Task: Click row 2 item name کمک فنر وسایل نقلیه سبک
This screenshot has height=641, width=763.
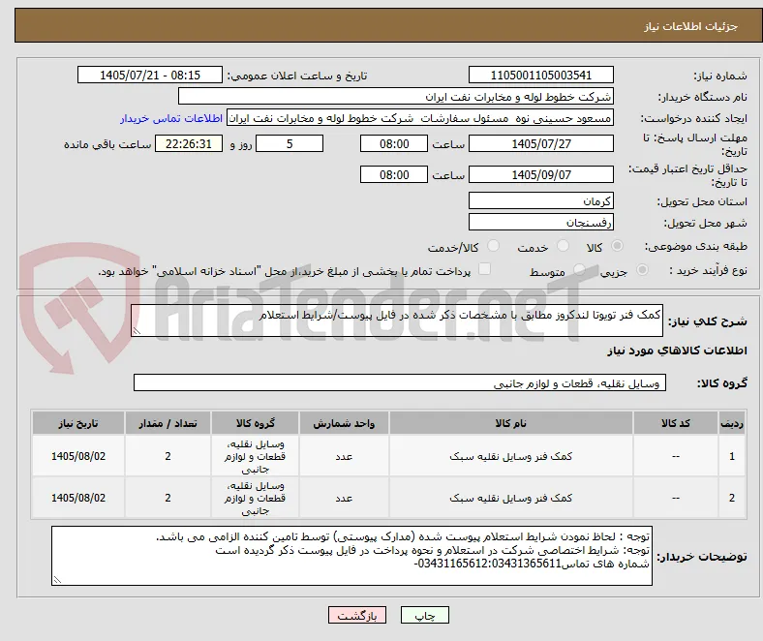Action: (x=510, y=498)
